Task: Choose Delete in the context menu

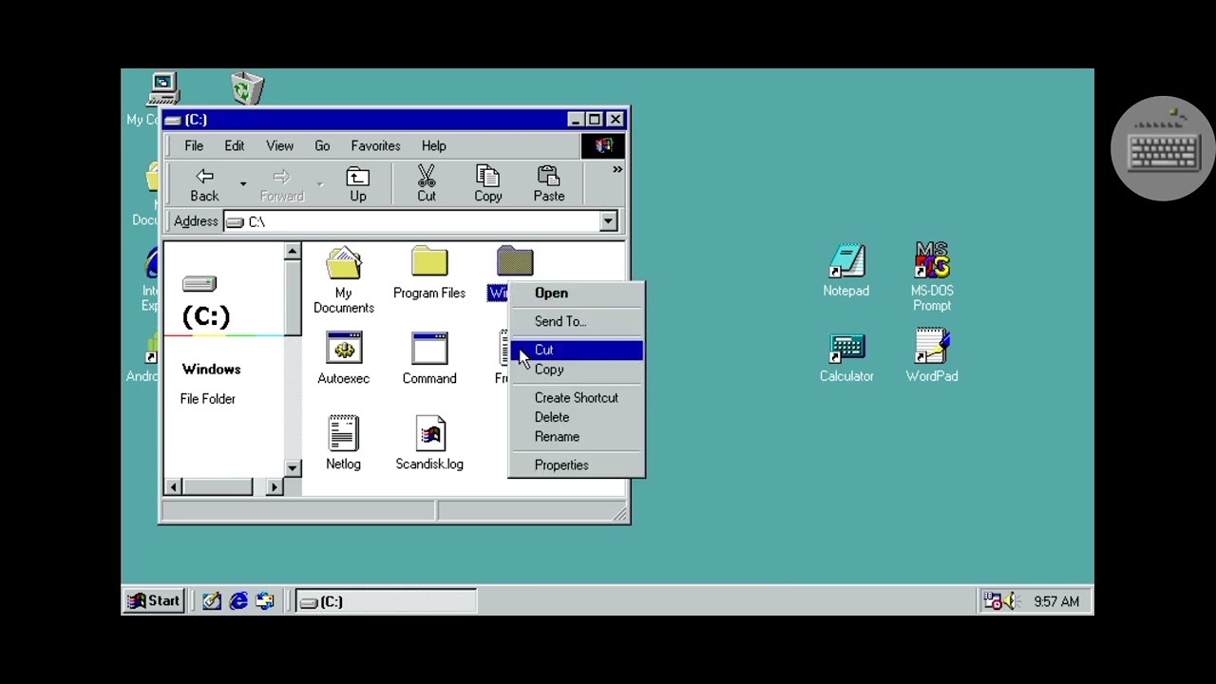Action: pyautogui.click(x=577, y=417)
